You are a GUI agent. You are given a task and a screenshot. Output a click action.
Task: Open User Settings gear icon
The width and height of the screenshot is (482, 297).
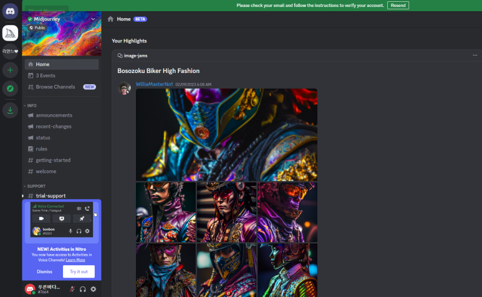click(93, 289)
